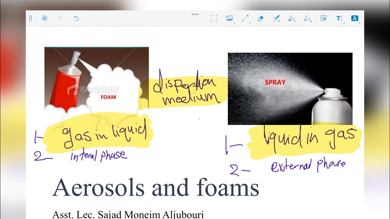Choose the insert image tool

[230, 18]
